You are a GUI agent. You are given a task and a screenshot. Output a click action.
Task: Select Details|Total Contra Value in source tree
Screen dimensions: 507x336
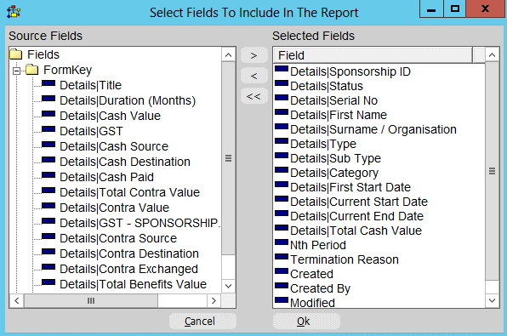[129, 192]
